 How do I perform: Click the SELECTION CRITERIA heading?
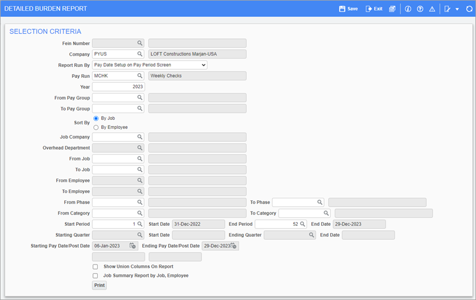(x=45, y=32)
